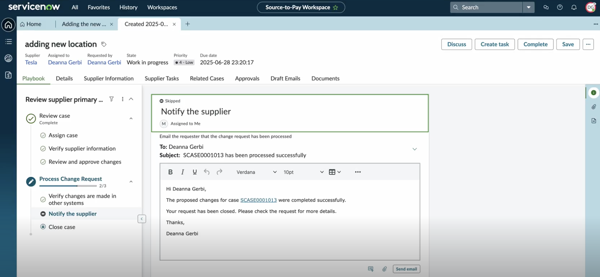Switch to the Details tab
The image size is (600, 277).
pyautogui.click(x=64, y=79)
